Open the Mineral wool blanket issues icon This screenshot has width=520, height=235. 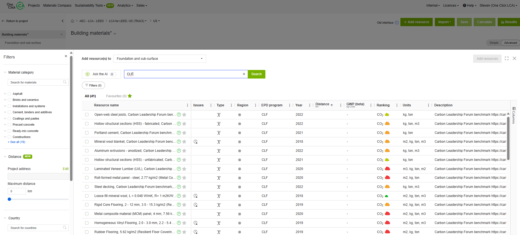pyautogui.click(x=195, y=142)
